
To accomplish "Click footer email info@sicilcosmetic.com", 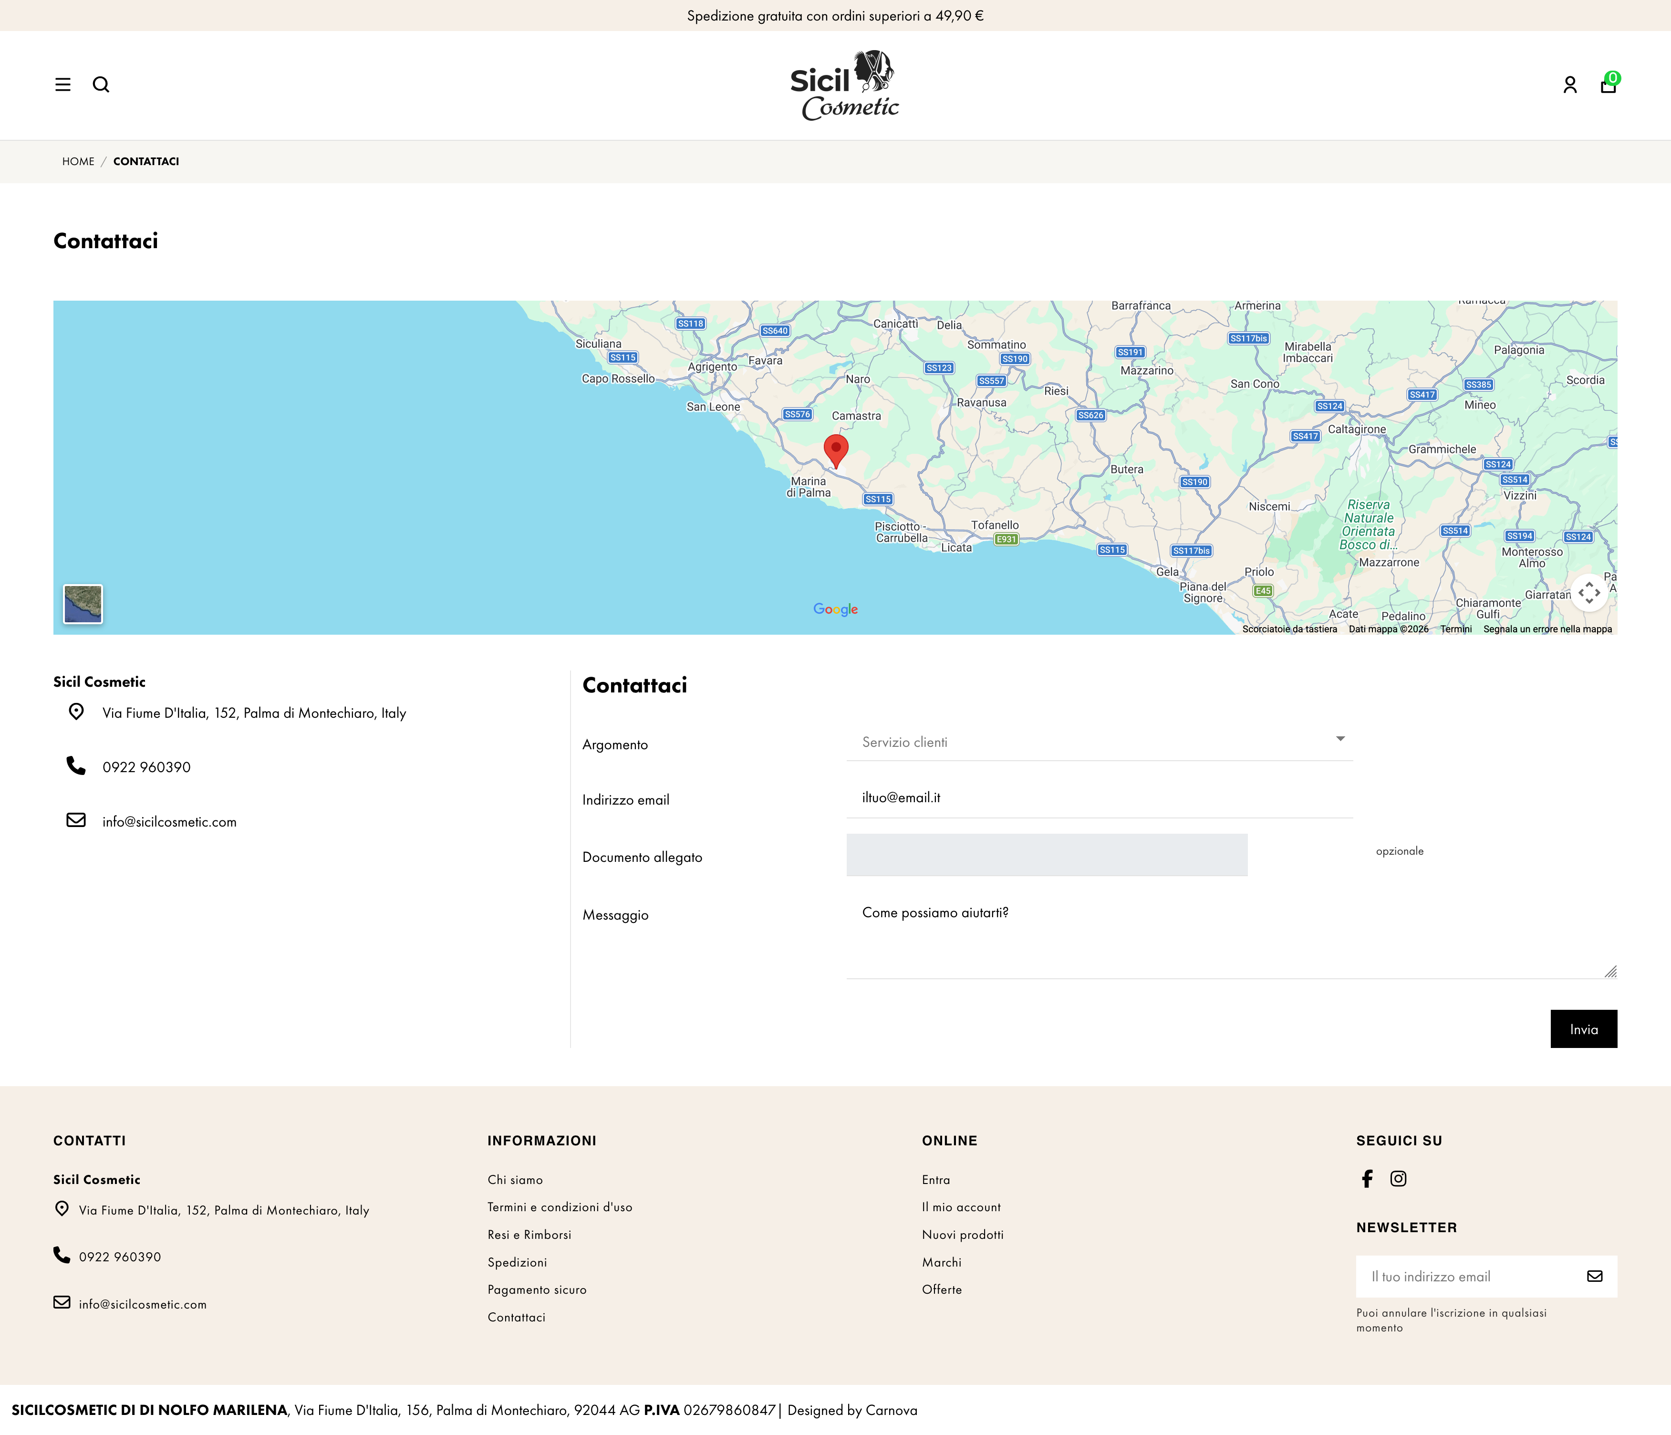I will (x=143, y=1304).
